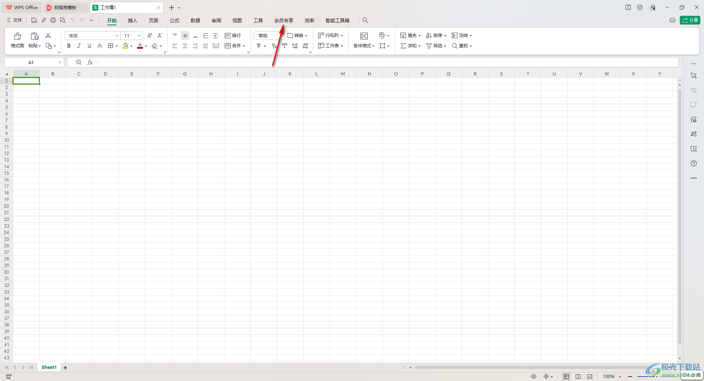704x381 pixels.
Task: Click the percent style icon
Action: tap(274, 46)
